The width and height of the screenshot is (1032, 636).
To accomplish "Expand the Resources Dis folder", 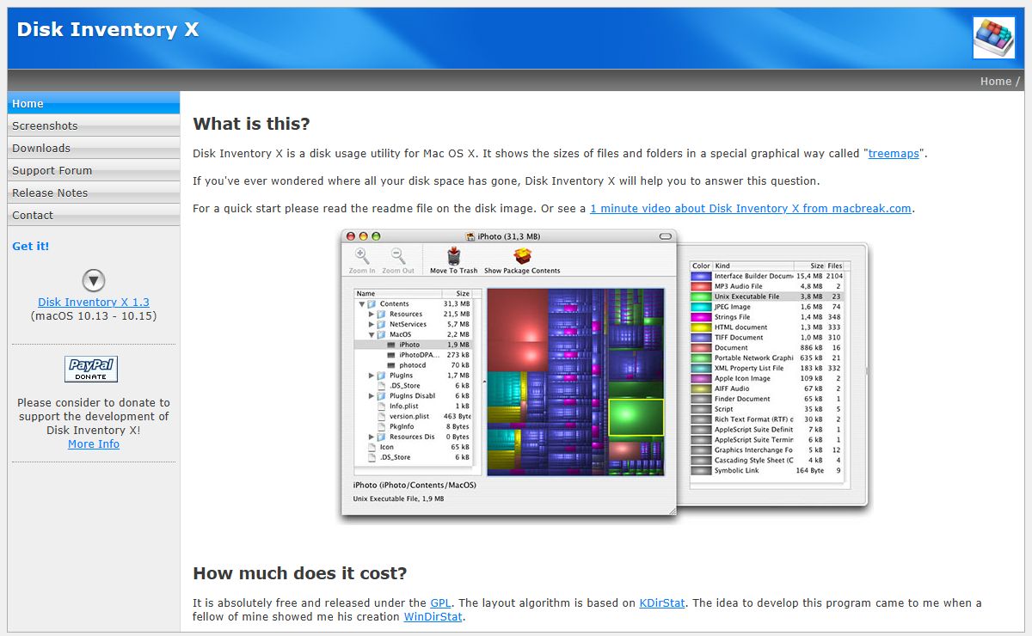I will coord(372,437).
